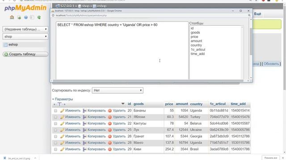Select time_add in the Столбцы list
Viewport: 286px width, 160px height.
click(x=198, y=54)
